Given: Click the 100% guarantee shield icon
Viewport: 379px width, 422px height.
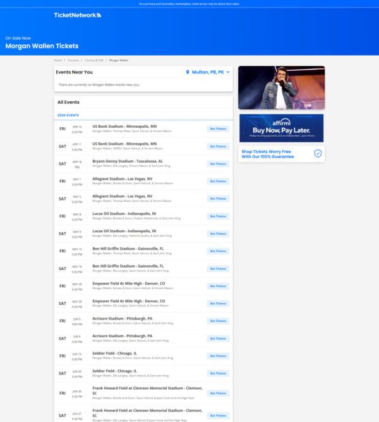Looking at the screenshot, I should (x=318, y=154).
